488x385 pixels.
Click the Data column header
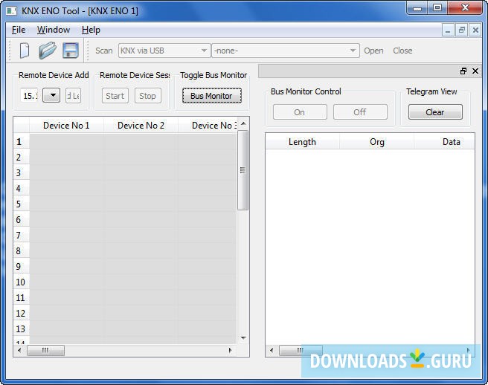point(445,142)
